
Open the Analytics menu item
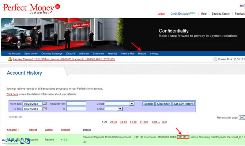coord(112,54)
